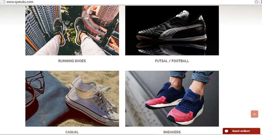This screenshot has width=262, height=135.
Task: Bookmark this page with the star icon
Action: point(256,2)
